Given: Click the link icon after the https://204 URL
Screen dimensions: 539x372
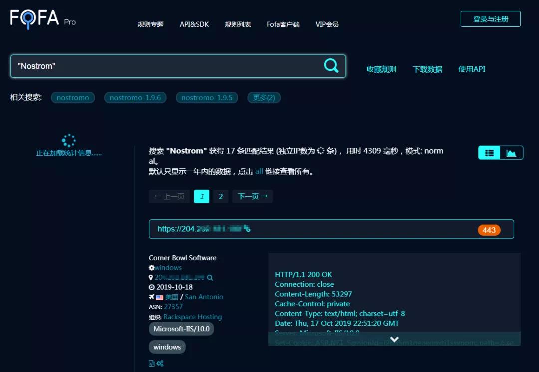Looking at the screenshot, I should (x=247, y=228).
